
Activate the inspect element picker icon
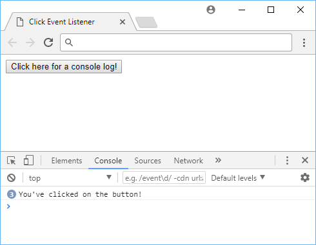12,161
